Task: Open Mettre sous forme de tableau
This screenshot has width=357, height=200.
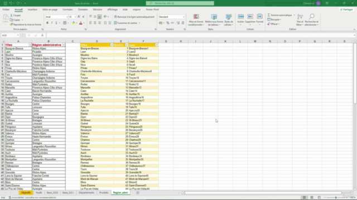Action: pyautogui.click(x=214, y=20)
